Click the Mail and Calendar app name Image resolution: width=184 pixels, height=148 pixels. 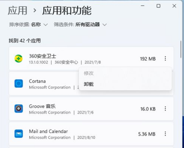click(48, 131)
